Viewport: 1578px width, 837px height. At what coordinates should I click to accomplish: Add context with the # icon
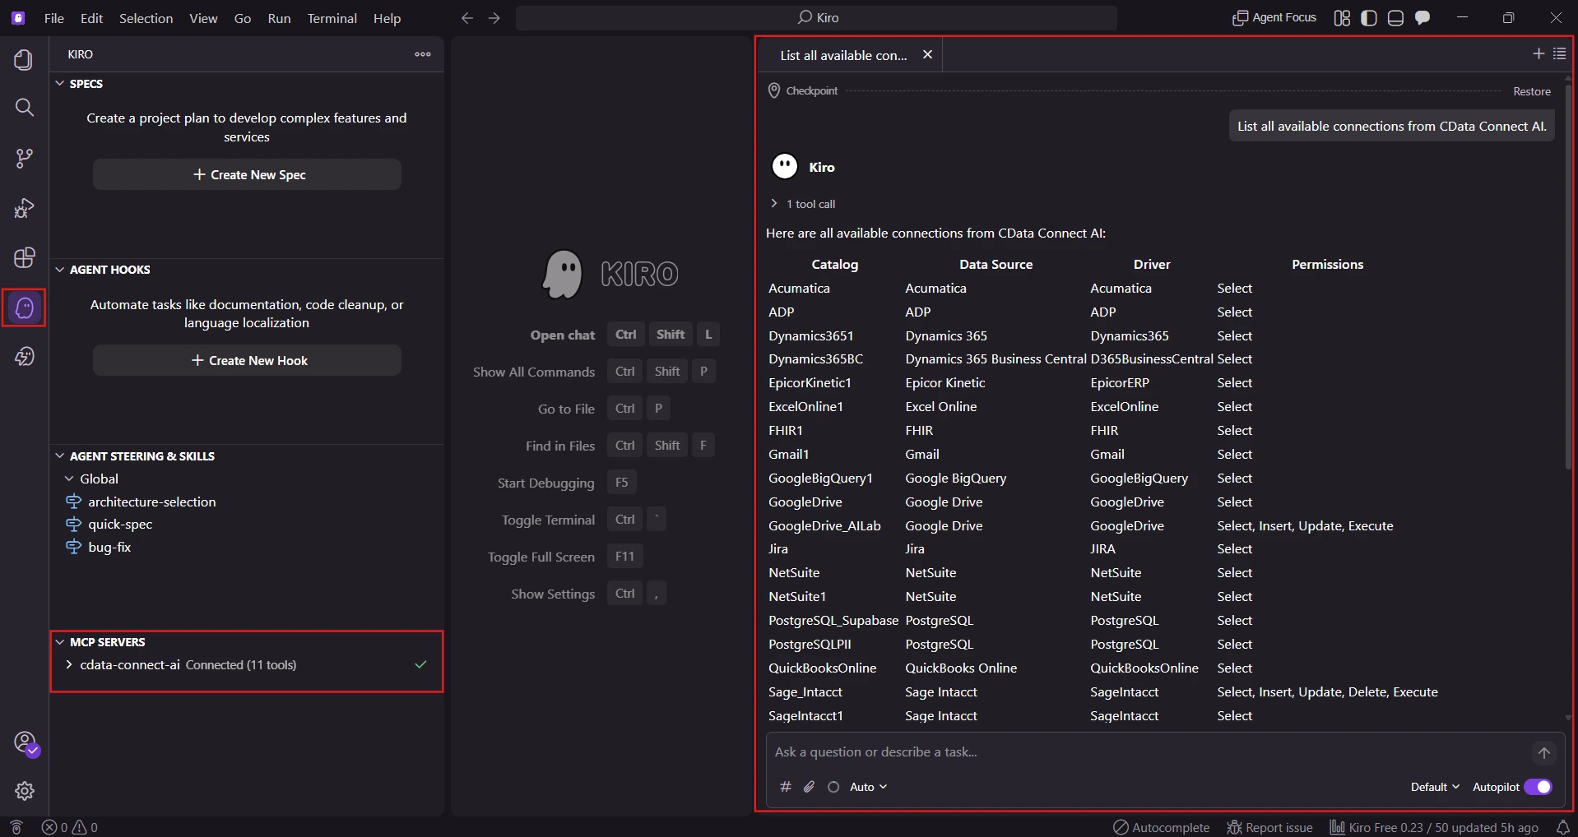click(786, 787)
